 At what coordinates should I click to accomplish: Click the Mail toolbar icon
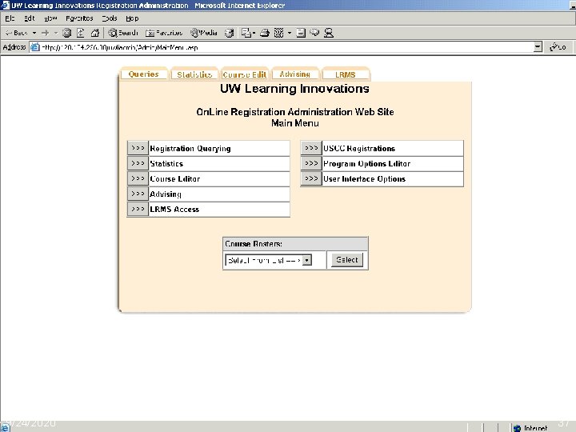point(246,33)
